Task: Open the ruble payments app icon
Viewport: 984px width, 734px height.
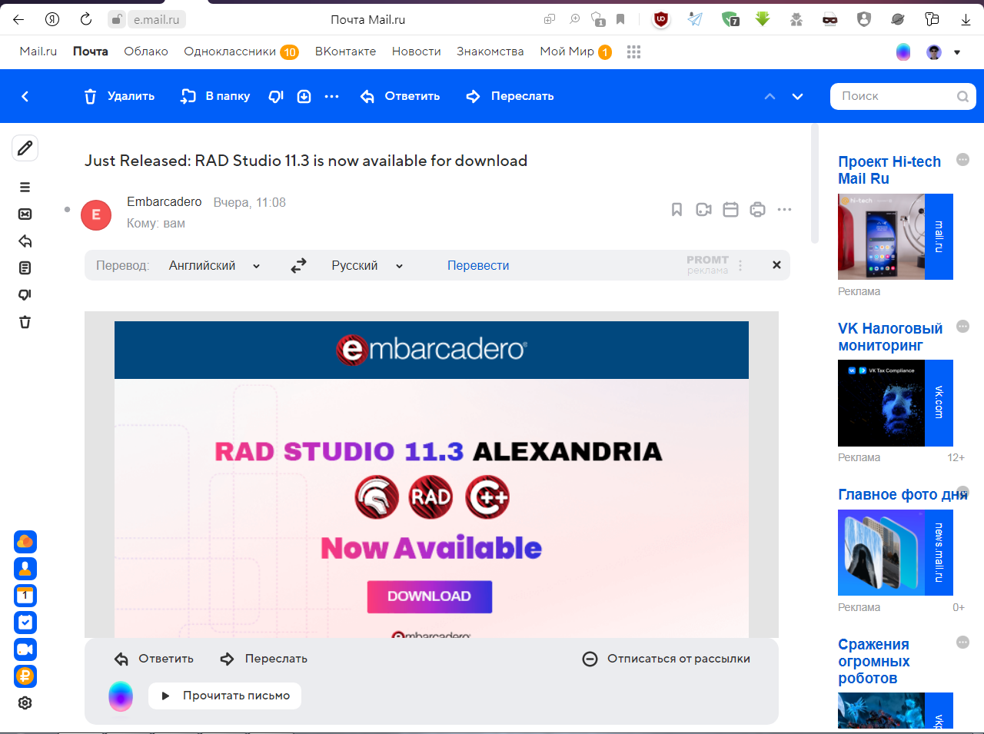Action: (x=25, y=676)
